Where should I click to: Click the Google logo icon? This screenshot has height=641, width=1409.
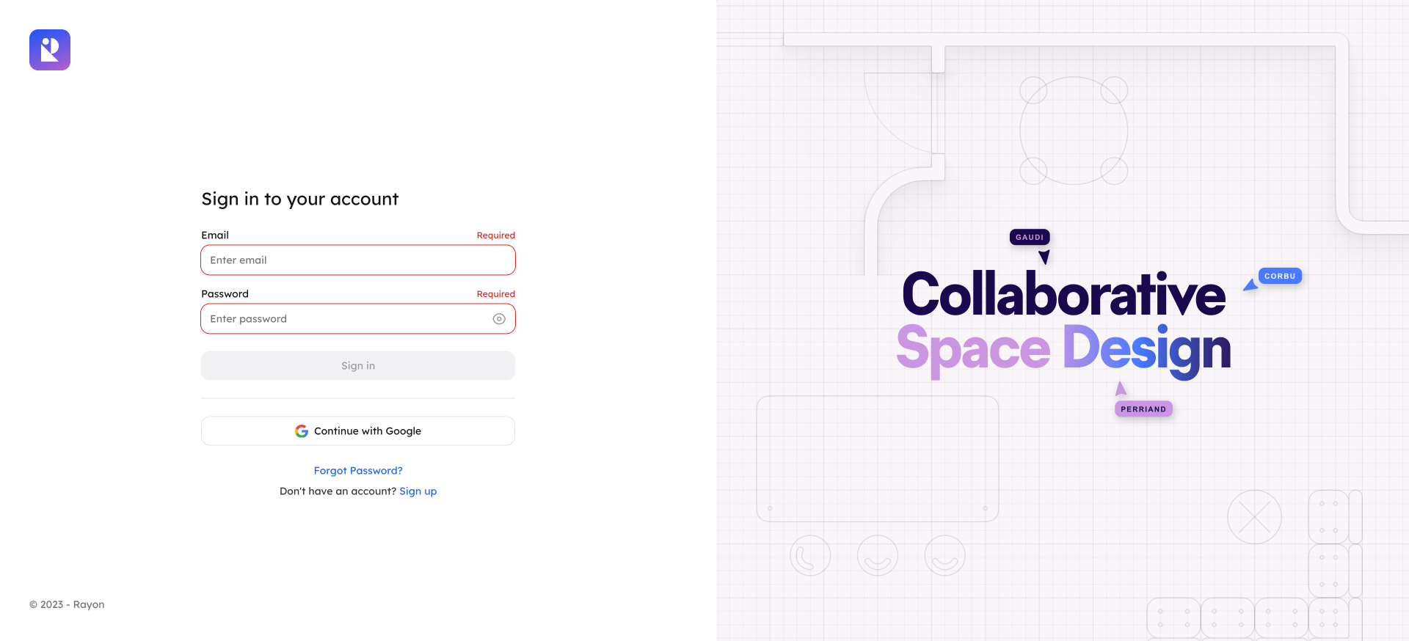point(302,431)
